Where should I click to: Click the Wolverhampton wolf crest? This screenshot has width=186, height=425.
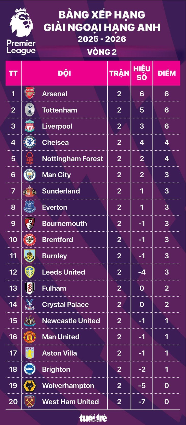(x=30, y=386)
